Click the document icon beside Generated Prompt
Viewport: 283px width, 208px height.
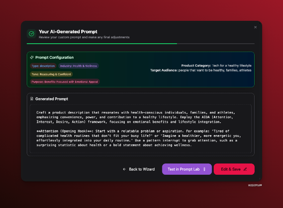[32, 99]
